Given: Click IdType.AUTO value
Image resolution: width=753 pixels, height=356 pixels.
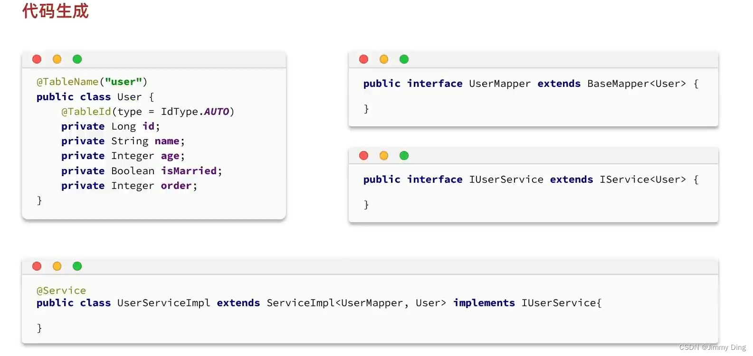Looking at the screenshot, I should coord(195,112).
